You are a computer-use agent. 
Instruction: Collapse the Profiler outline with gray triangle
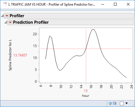point(3,16)
